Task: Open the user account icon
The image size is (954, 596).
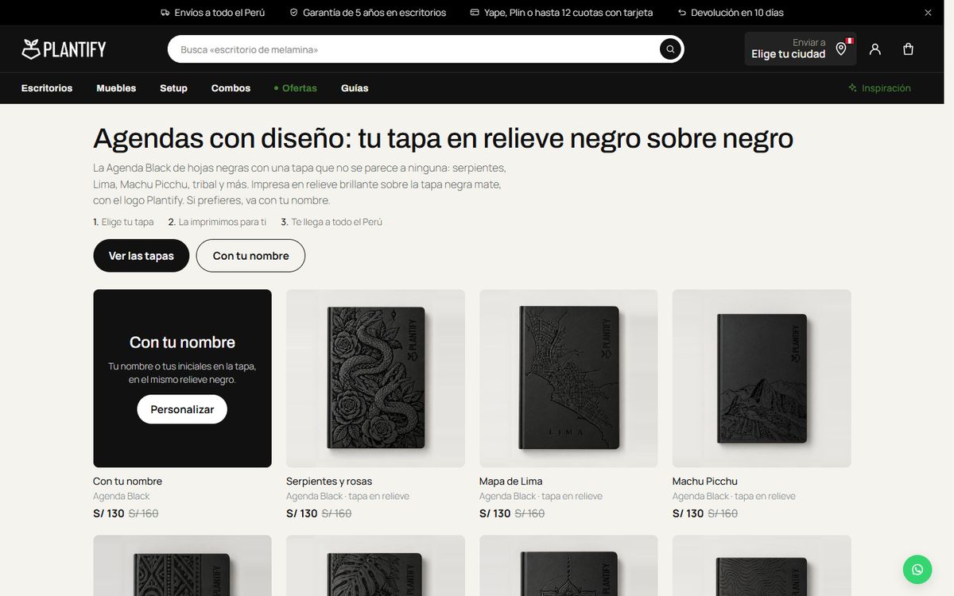Action: (875, 49)
